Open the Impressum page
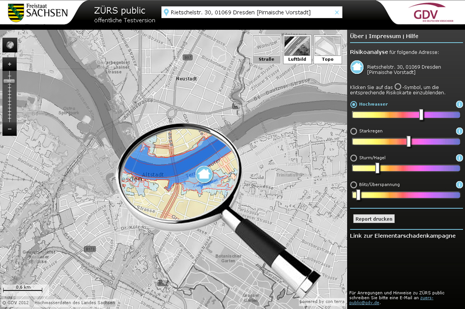Image resolution: width=465 pixels, height=309 pixels. point(385,36)
